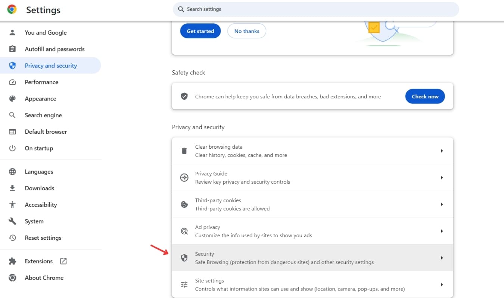Select Appearance in the sidebar

click(x=40, y=99)
